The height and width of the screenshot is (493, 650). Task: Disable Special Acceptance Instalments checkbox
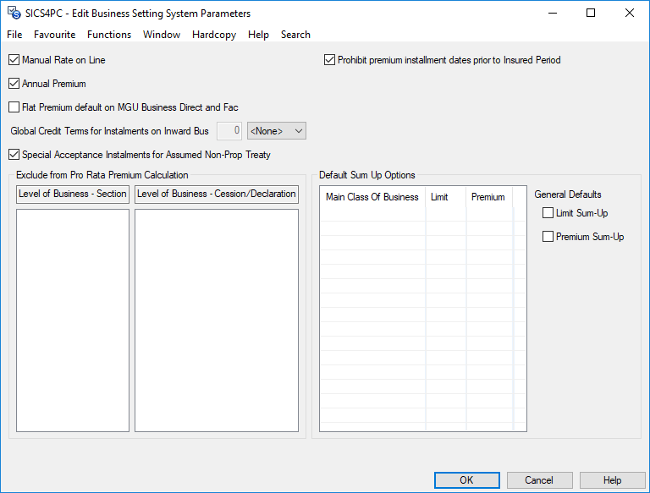(x=14, y=155)
